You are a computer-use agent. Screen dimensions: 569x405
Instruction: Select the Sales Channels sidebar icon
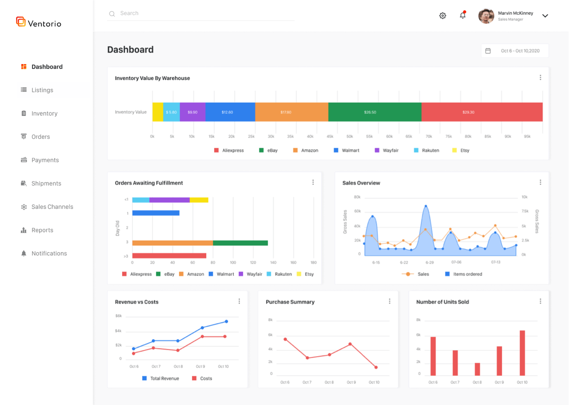24,207
